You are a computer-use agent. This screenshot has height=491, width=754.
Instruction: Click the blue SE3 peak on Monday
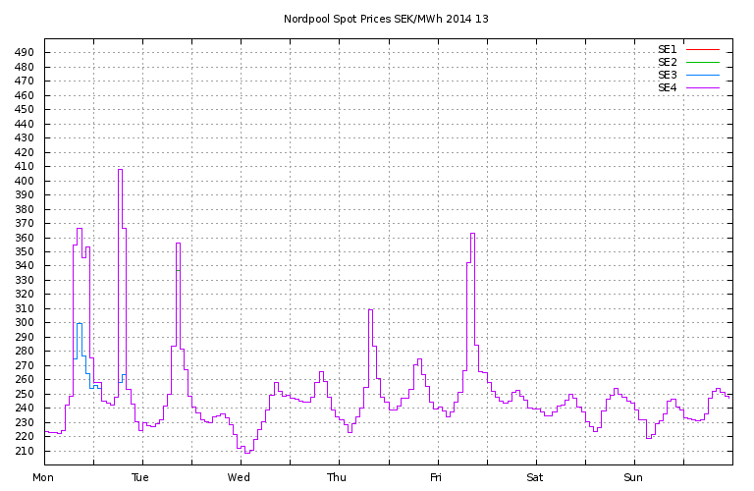(x=80, y=324)
